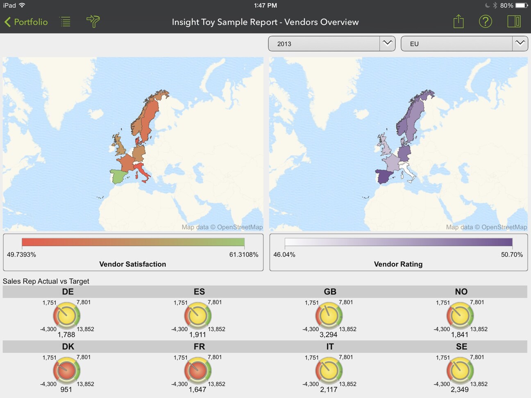This screenshot has width=531, height=398.
Task: Click the Vendor Satisfaction color gradient bar
Action: pyautogui.click(x=133, y=242)
